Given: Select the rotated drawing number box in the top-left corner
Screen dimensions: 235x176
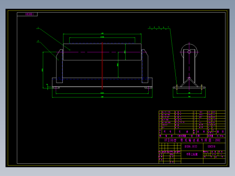Looking at the screenshot, I should [27, 14].
